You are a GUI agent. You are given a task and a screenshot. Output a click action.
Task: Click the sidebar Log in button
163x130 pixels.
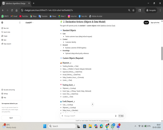pos(11,118)
